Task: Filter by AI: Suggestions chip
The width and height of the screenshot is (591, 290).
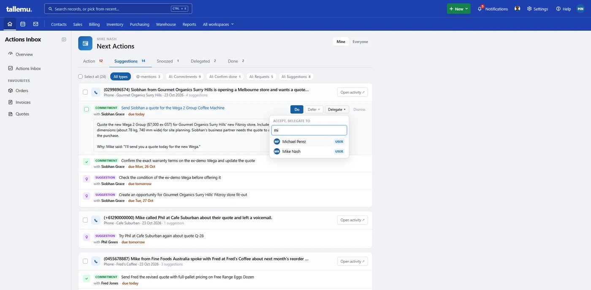Action: pos(296,77)
